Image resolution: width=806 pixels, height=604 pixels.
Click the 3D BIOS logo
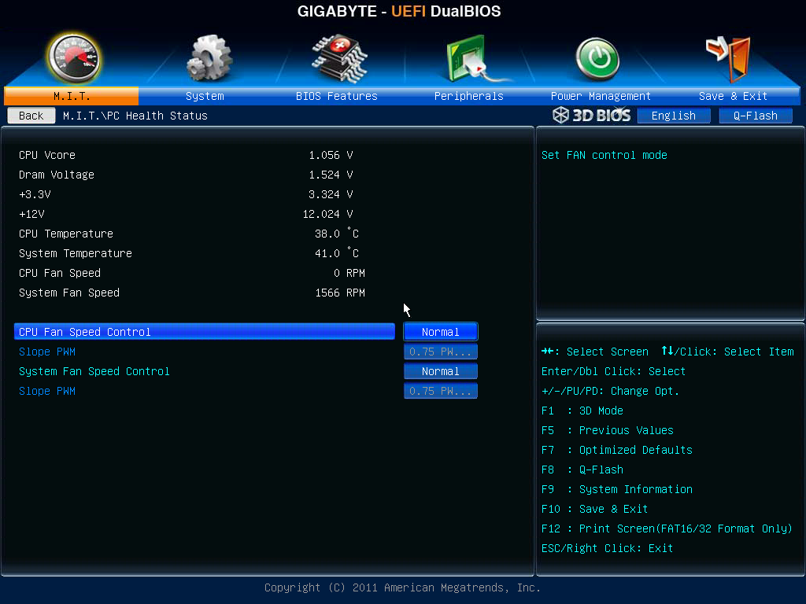[x=592, y=115]
